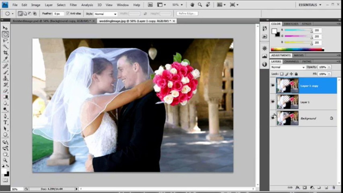The height and width of the screenshot is (193, 343).
Task: Switch to the Swatches tab
Action: 291,24
